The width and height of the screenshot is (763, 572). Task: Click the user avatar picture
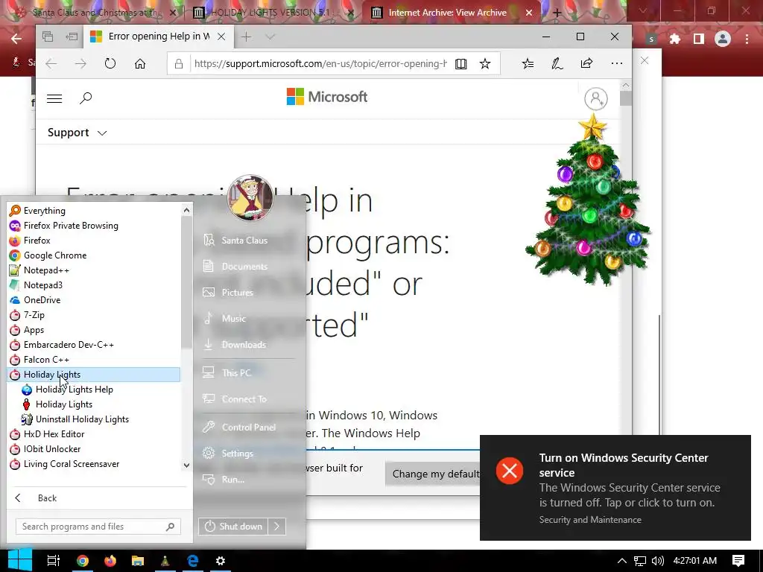(x=250, y=198)
